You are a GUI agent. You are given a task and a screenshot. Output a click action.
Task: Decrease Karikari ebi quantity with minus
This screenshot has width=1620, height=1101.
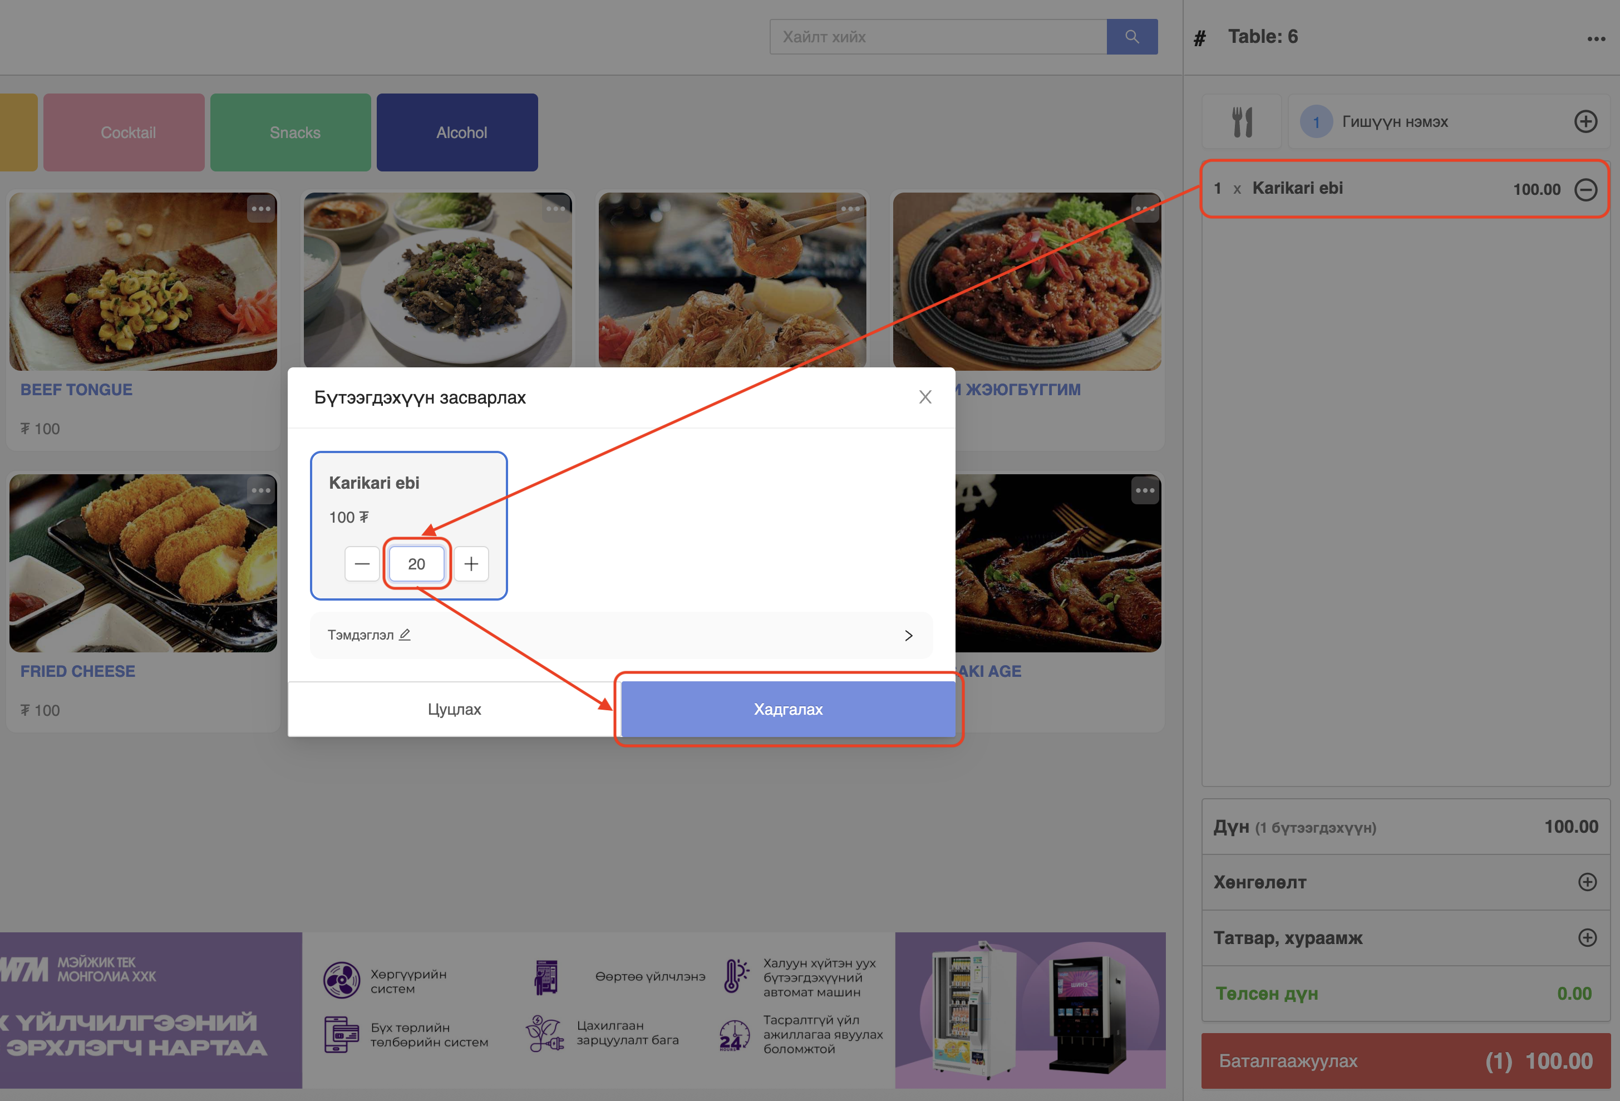click(362, 563)
